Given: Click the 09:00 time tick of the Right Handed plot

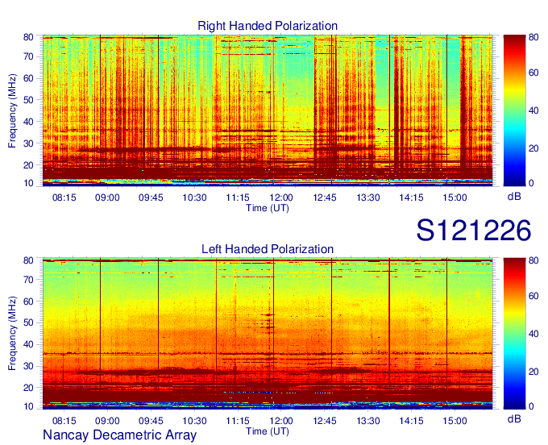Looking at the screenshot, I should tap(107, 198).
